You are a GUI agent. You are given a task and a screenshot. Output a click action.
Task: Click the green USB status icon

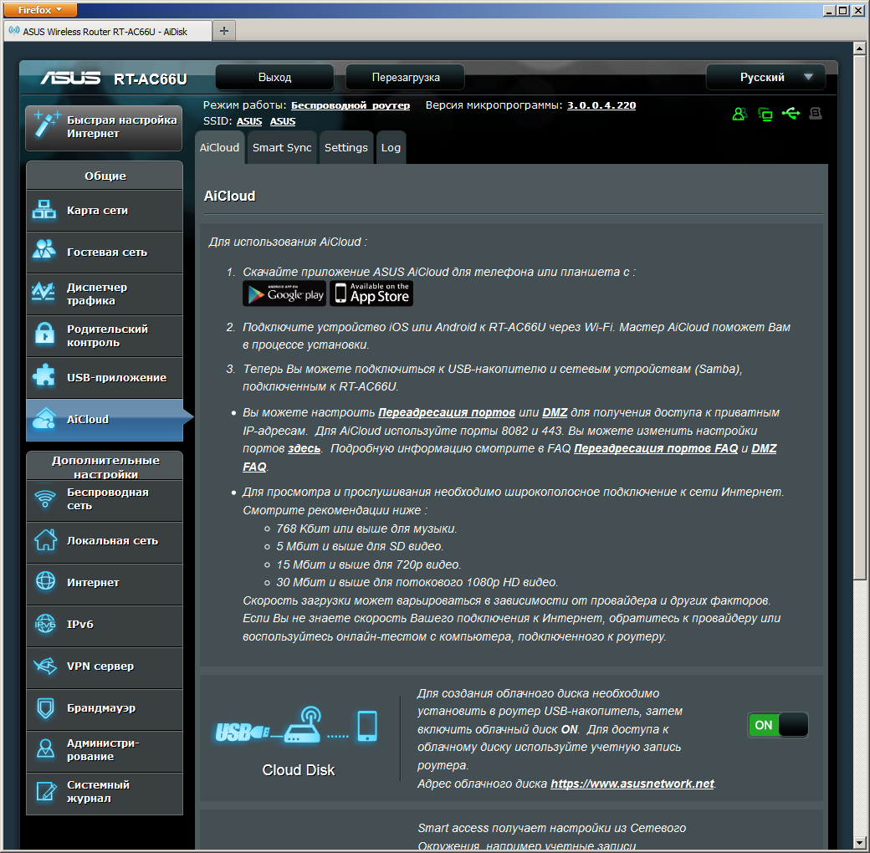[x=791, y=114]
